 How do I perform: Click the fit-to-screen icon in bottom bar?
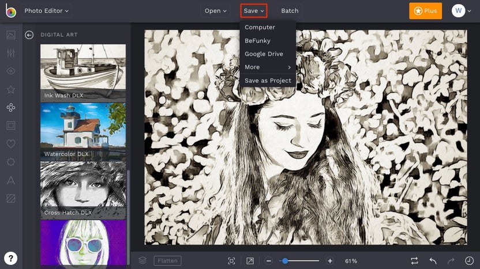tap(231, 261)
